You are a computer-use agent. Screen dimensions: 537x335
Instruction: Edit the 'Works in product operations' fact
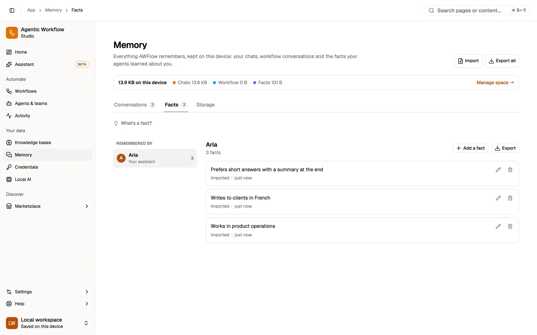[498, 226]
